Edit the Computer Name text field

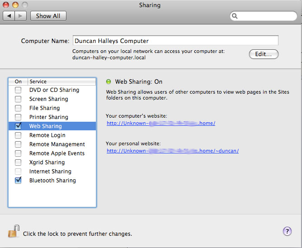tap(175, 40)
